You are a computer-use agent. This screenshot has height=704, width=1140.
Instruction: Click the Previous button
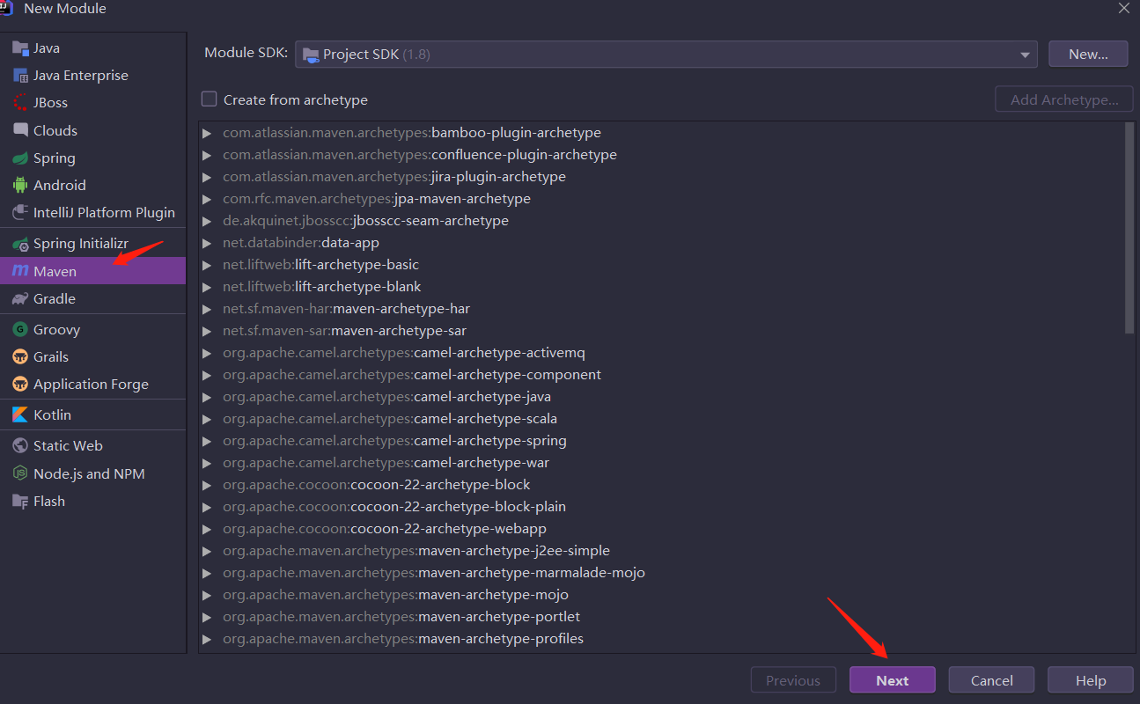[x=792, y=680]
